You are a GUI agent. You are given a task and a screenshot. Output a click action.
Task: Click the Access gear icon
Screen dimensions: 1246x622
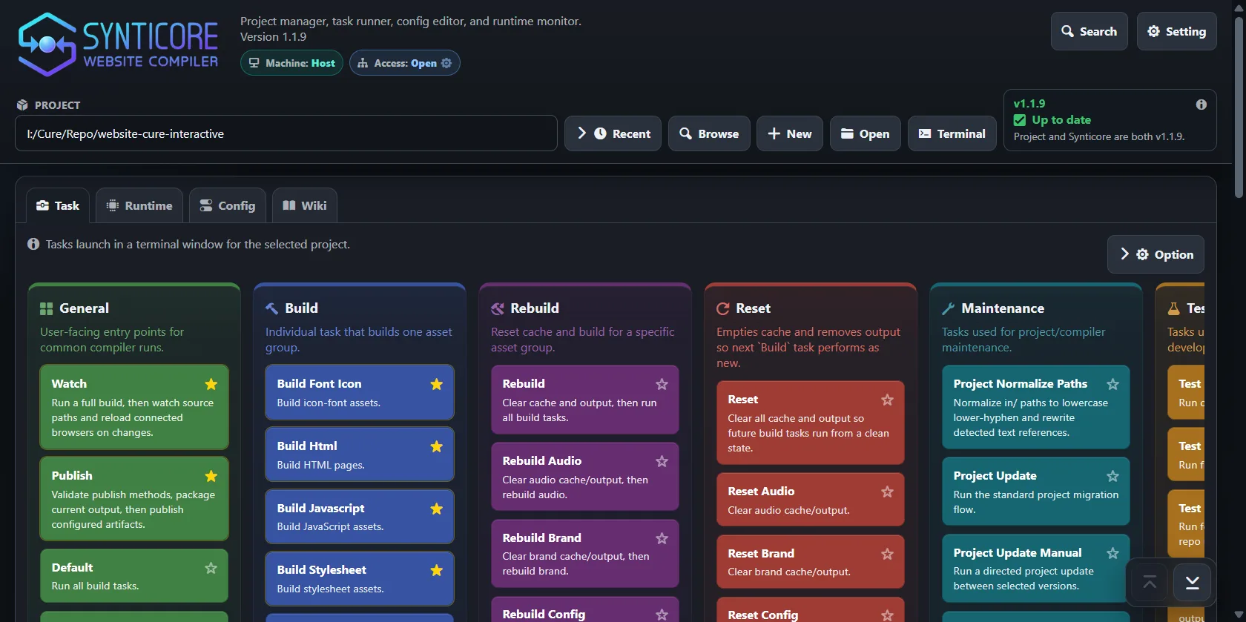click(446, 63)
